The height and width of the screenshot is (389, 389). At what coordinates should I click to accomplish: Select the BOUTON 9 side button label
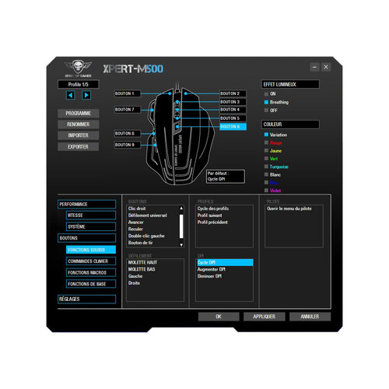tap(128, 145)
